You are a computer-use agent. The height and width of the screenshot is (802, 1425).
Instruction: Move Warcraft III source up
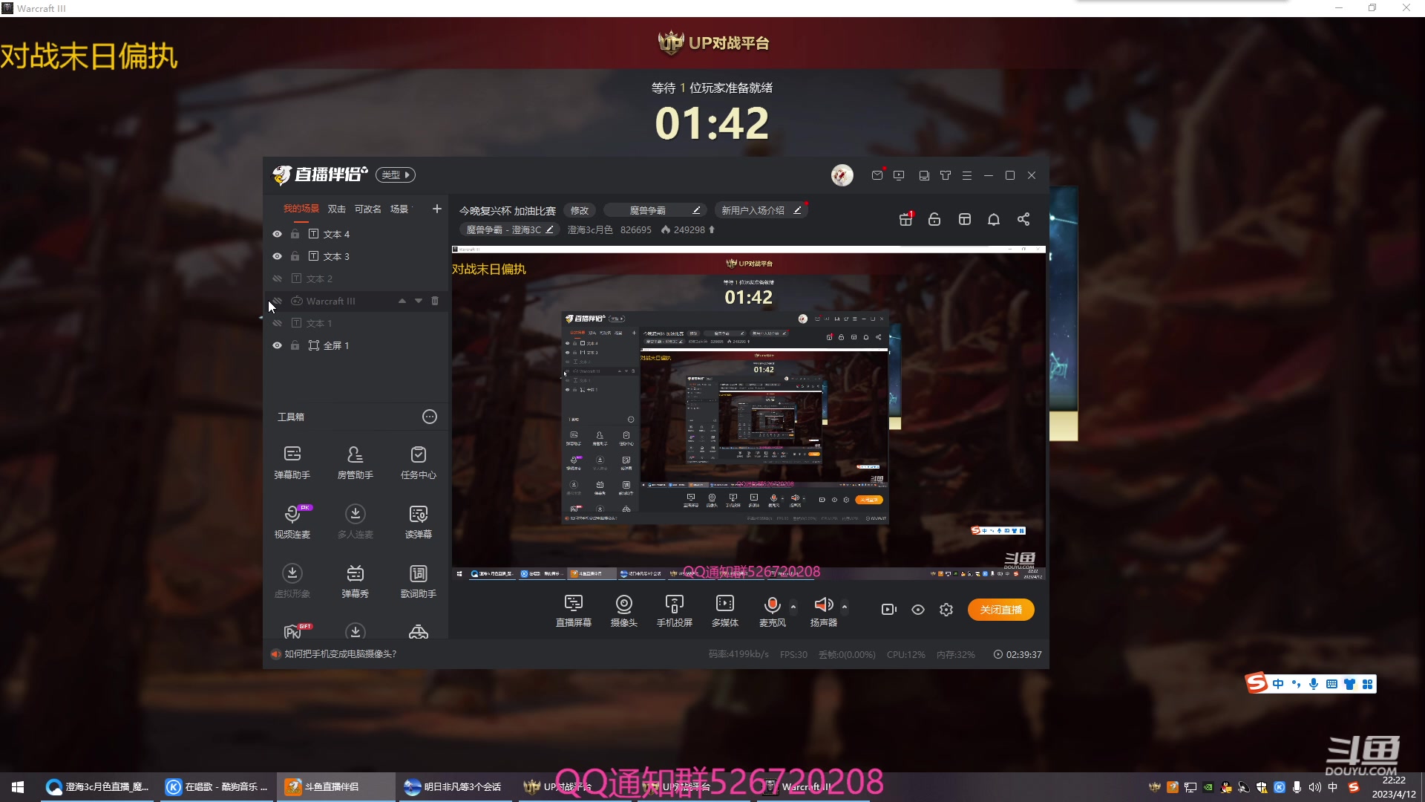click(402, 301)
